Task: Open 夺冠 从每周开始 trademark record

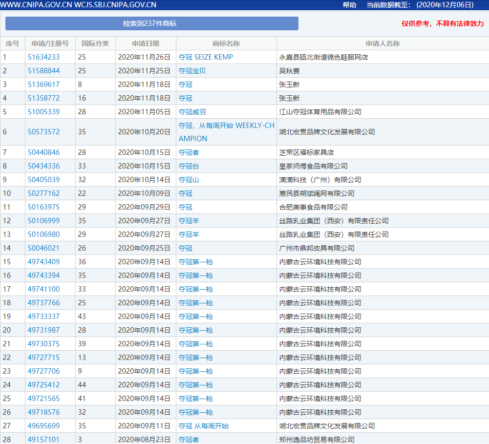Action: (x=203, y=426)
